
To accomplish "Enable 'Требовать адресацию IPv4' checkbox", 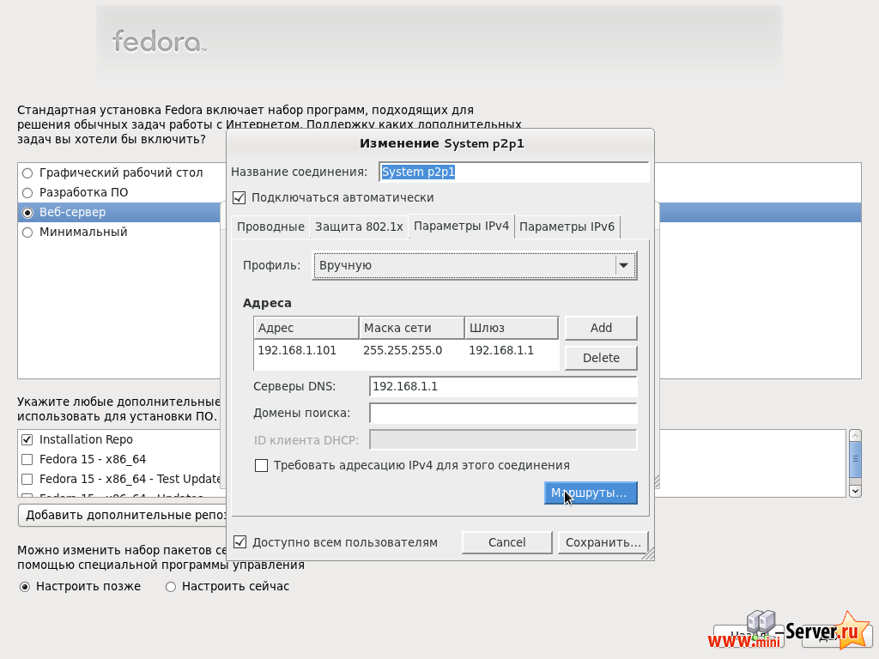I will coord(261,466).
